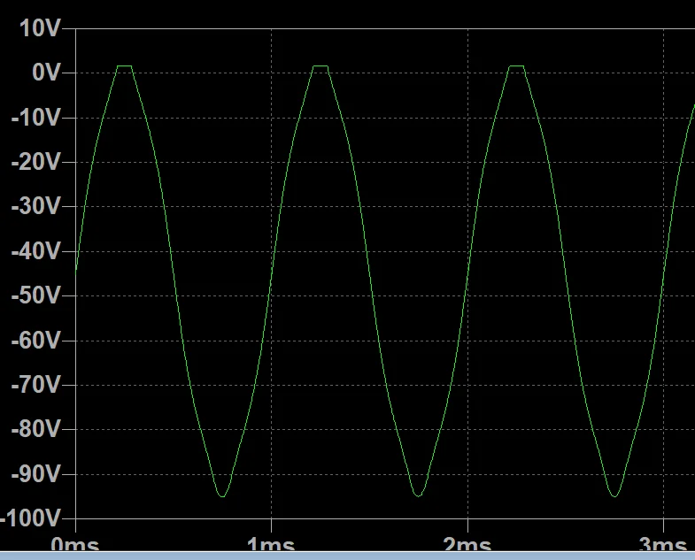695x560 pixels.
Task: Click the first clipped waveform peak
Action: coord(124,66)
